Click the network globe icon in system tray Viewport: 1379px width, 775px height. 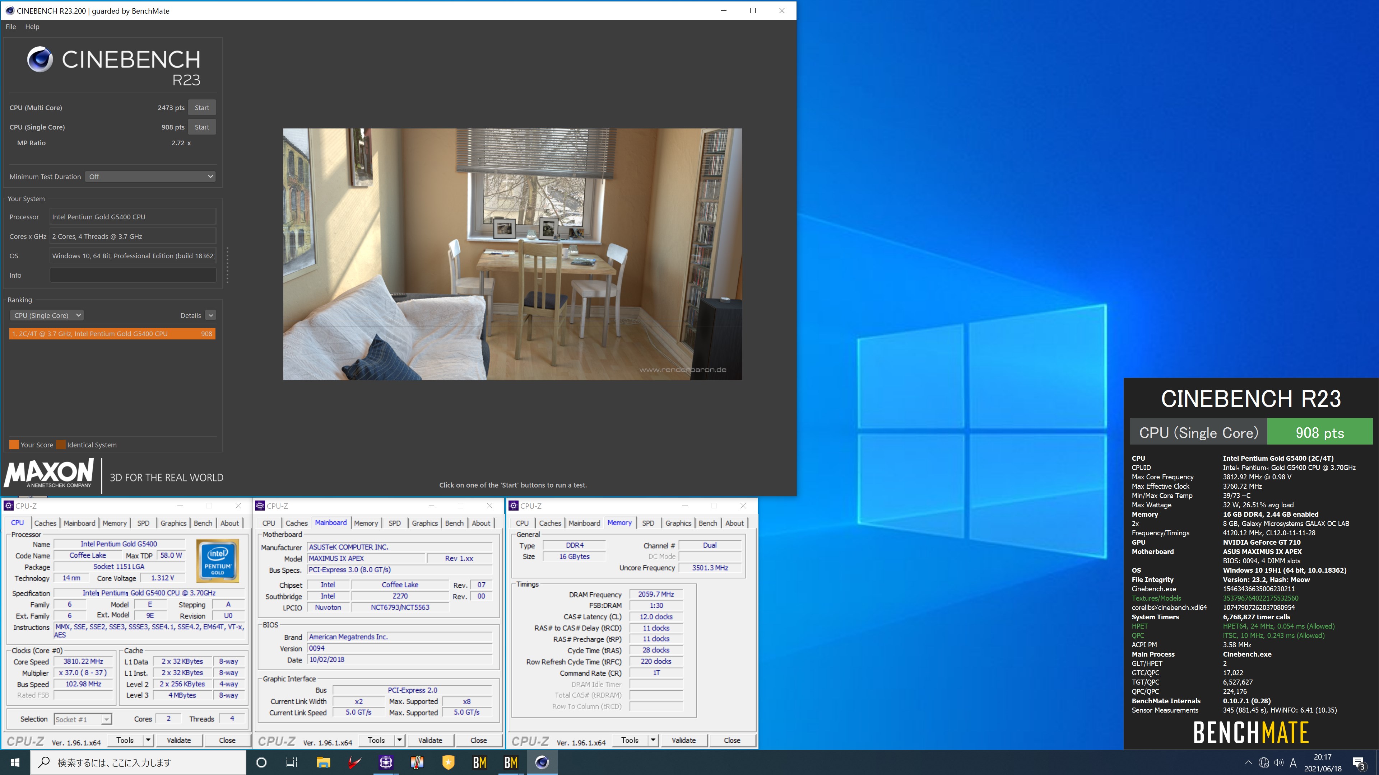pos(1263,763)
